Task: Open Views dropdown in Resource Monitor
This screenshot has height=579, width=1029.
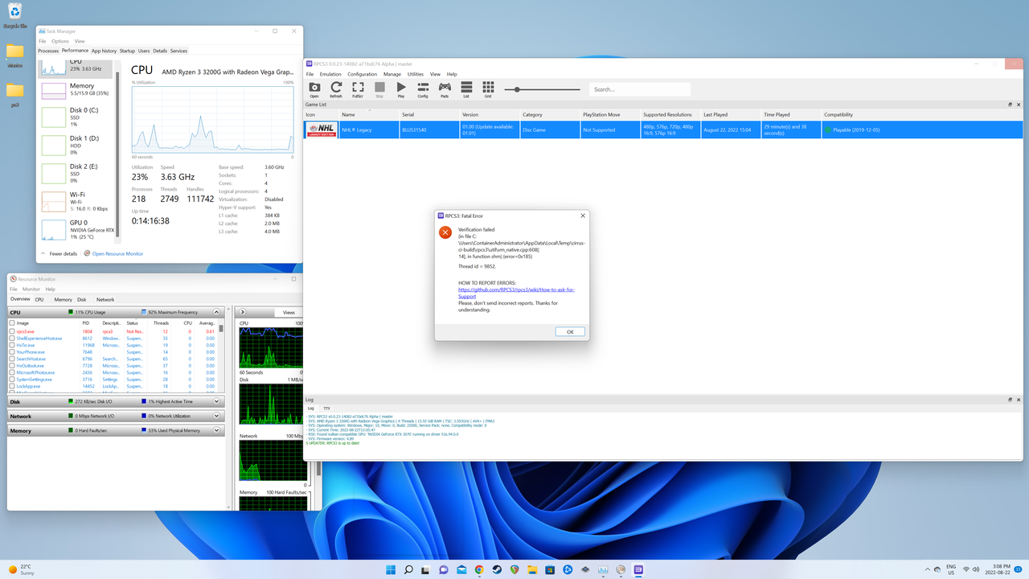Action: (x=289, y=312)
